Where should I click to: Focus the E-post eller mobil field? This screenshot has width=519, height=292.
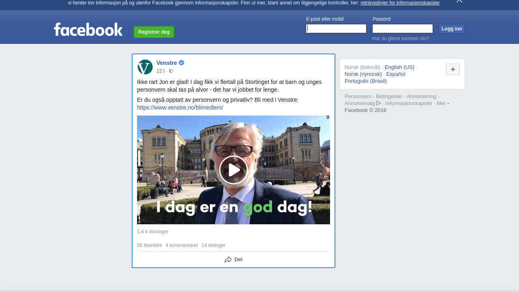point(336,28)
